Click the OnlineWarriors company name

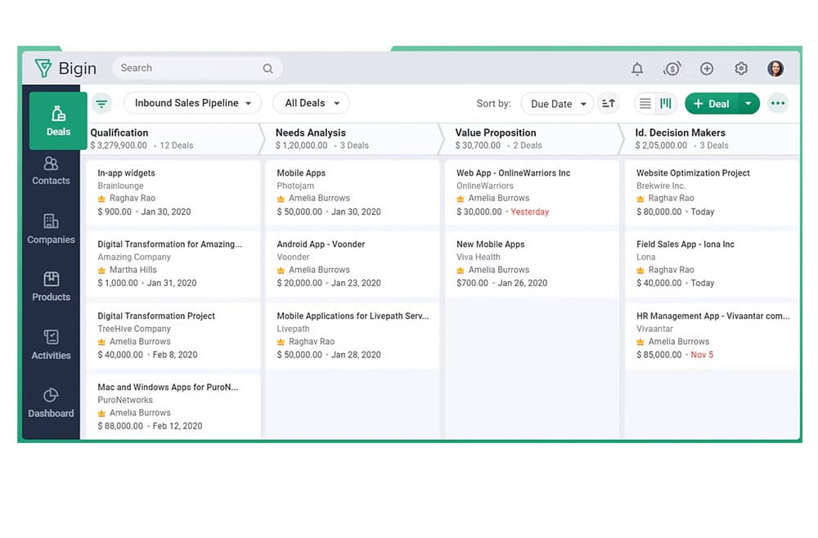point(484,186)
